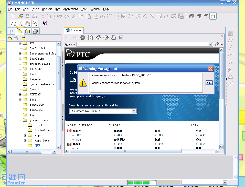Click OK in Warning Message List

click(x=209, y=83)
